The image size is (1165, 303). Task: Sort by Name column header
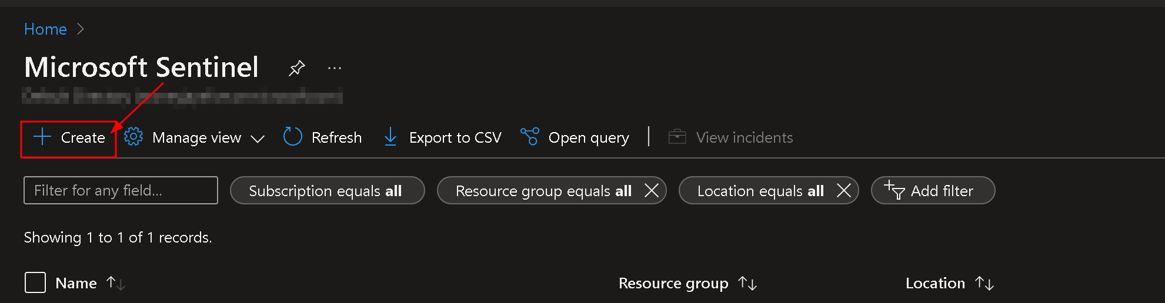76,283
